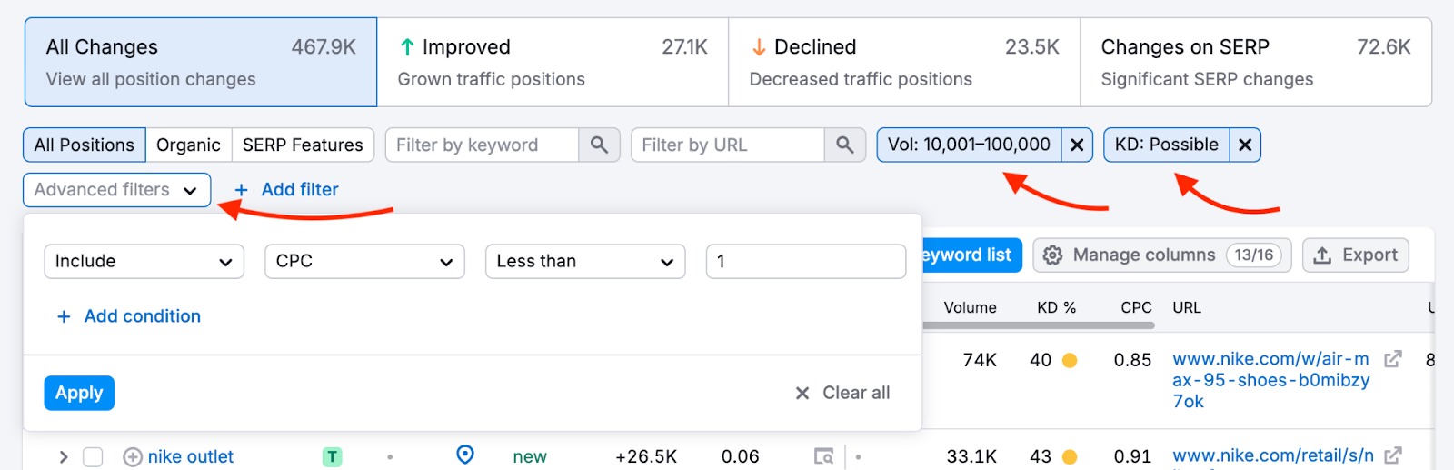Open the Less than operator dropdown
Viewport: 1454px width, 470px height.
coord(585,262)
